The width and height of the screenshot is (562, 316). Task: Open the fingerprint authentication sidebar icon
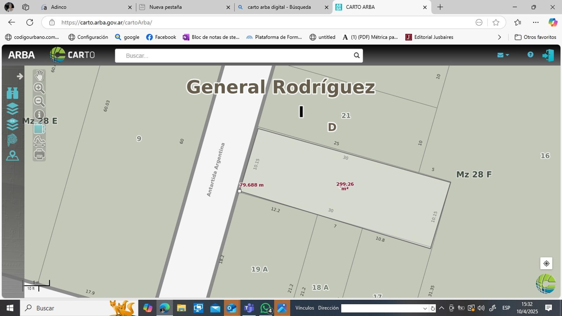pyautogui.click(x=12, y=140)
